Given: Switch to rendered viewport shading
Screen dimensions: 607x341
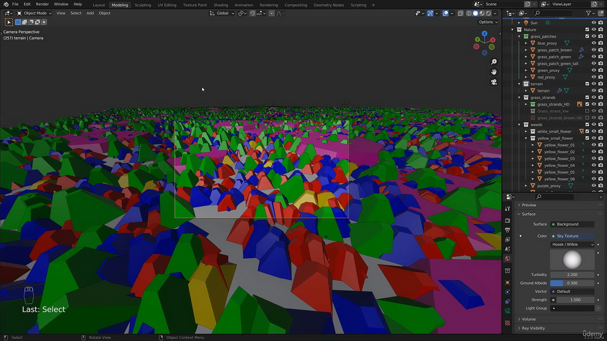Looking at the screenshot, I should coord(489,13).
